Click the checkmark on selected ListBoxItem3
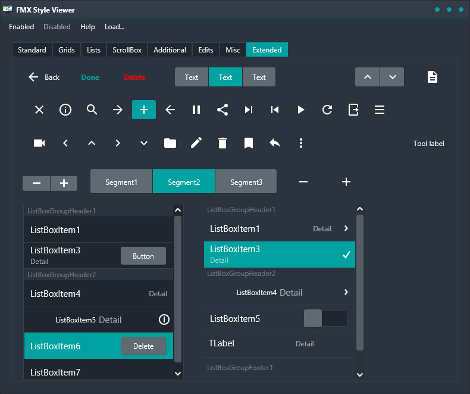This screenshot has width=470, height=394. point(346,255)
